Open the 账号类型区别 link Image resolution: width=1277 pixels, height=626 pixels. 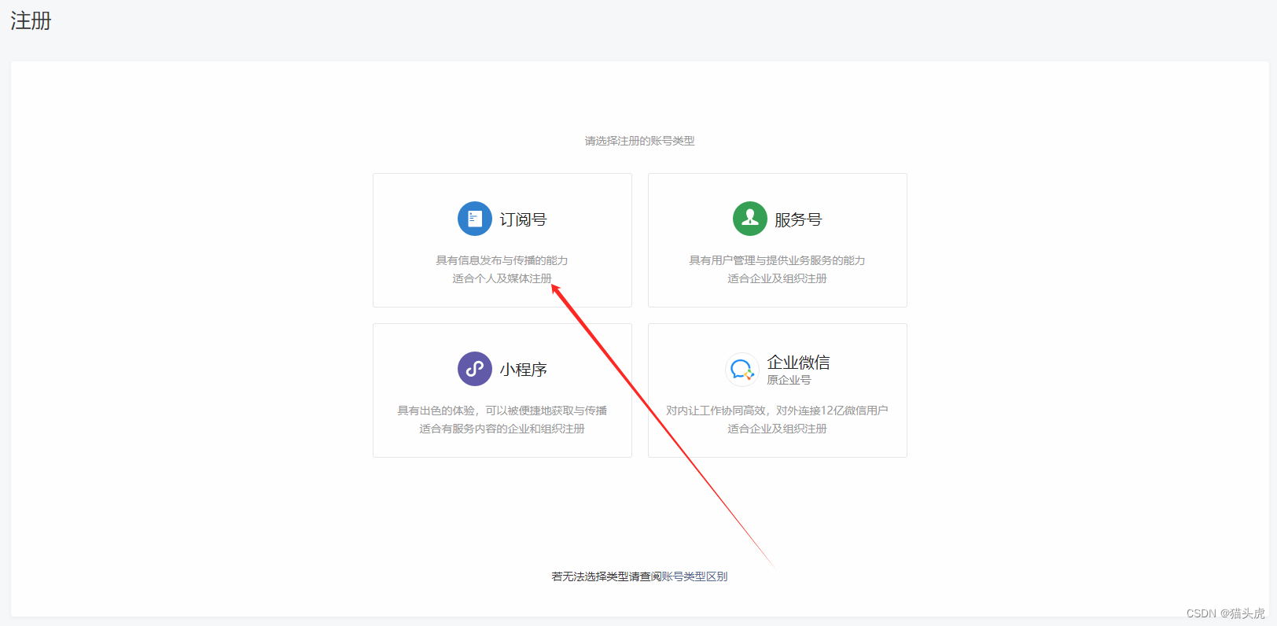(694, 576)
